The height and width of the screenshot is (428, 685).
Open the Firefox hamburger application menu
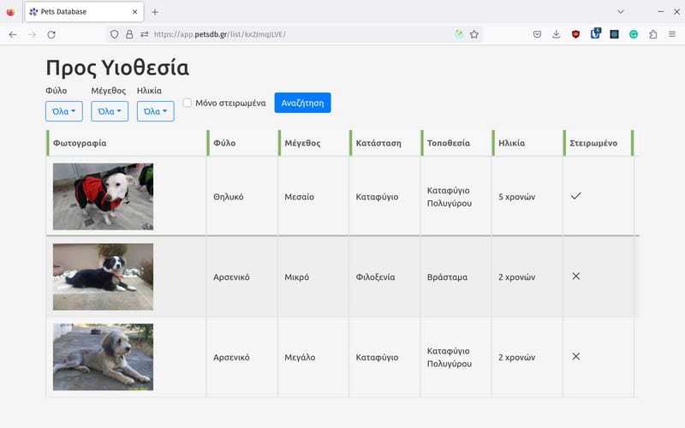point(672,34)
